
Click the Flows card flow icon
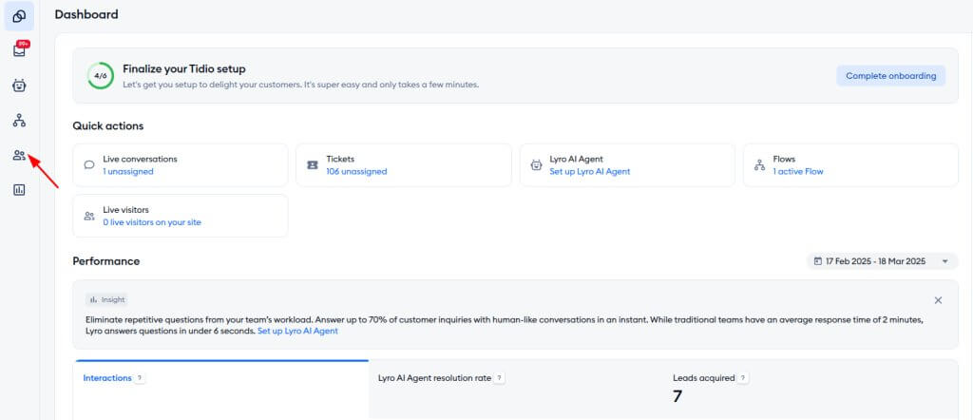759,165
